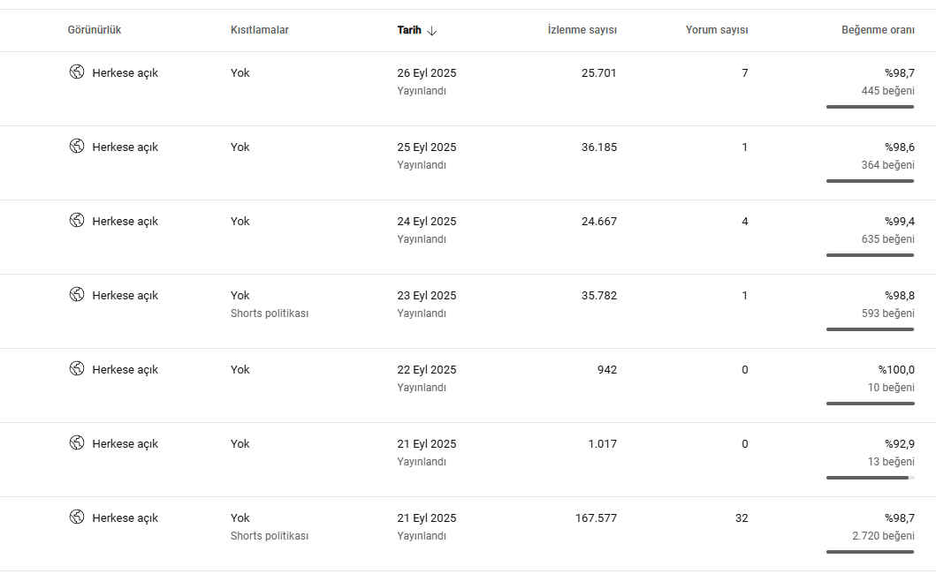Open Shorts politikası link in 167.577-view row

pos(270,536)
